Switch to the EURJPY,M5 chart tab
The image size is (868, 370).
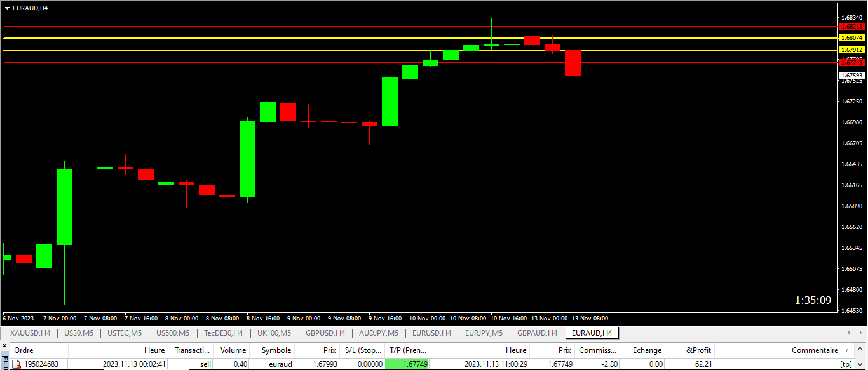484,333
